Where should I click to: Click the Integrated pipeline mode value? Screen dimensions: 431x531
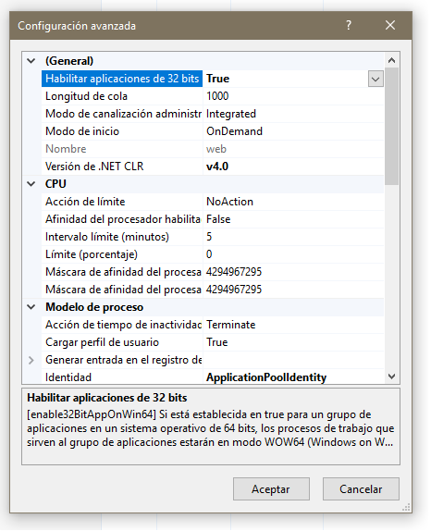[231, 114]
